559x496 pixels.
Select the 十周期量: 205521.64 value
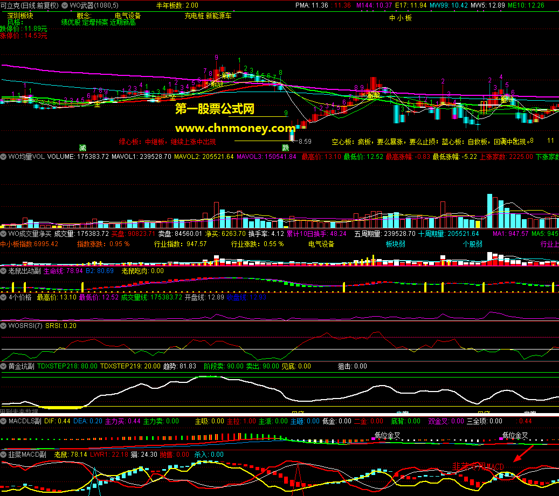[x=448, y=234]
